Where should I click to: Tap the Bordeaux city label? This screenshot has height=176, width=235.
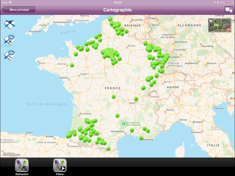[86, 114]
